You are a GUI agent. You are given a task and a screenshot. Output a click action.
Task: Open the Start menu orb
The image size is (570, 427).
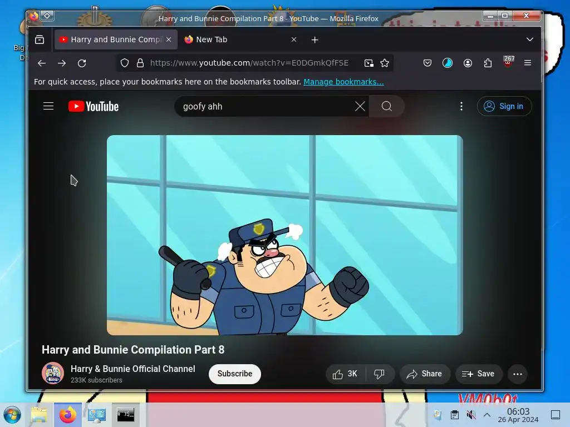12,415
